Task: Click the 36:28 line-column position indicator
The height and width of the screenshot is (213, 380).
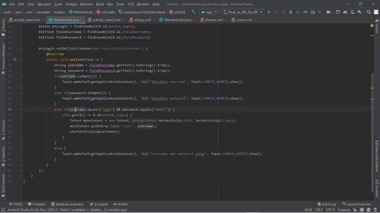Action: click(x=308, y=210)
